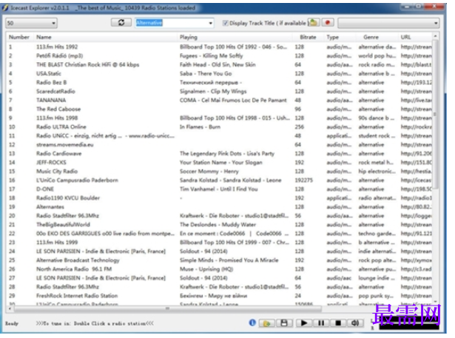The image size is (455, 338).
Task: Select the streams.movemedia.eu row
Action: pos(219,144)
